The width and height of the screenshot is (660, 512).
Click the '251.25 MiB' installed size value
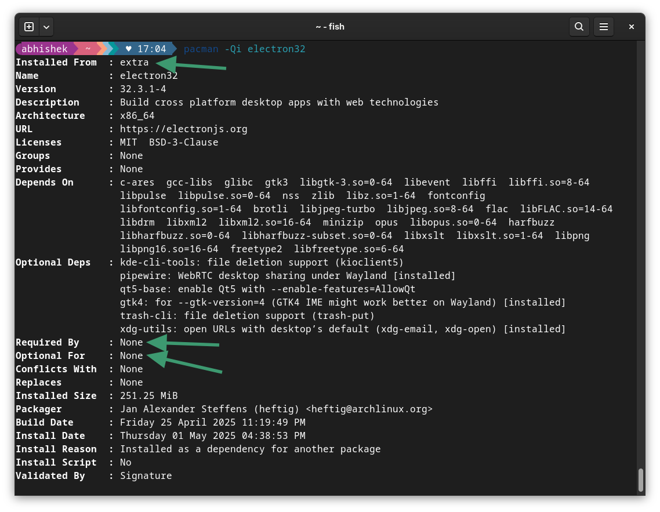[148, 395]
